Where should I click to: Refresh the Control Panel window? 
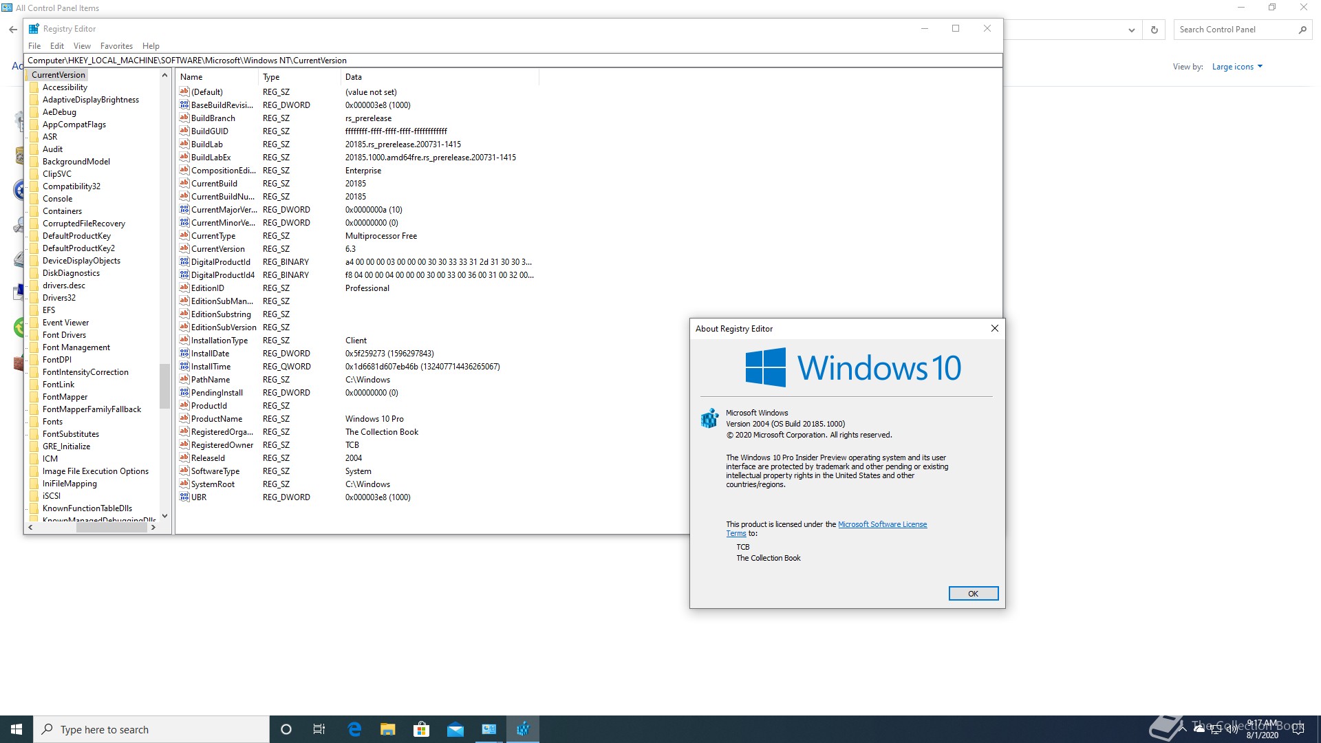(x=1154, y=30)
